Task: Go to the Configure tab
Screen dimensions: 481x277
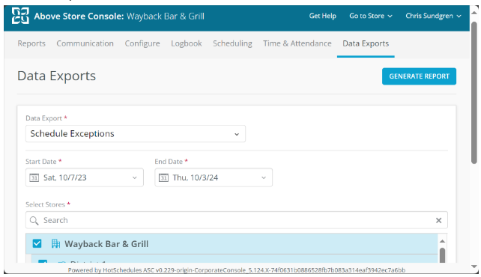Action: [142, 43]
